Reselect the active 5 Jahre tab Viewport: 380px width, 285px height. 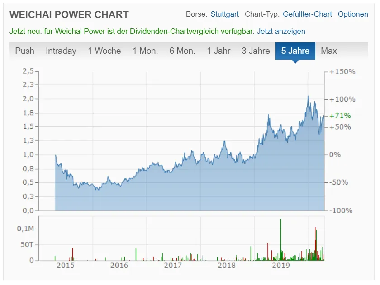click(295, 51)
